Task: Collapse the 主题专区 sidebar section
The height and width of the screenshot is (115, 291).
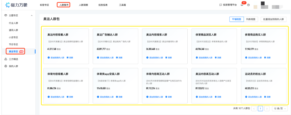Action: tap(32, 15)
